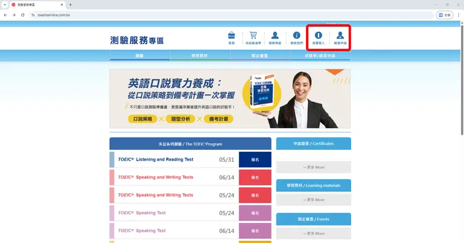Select TOEIC Speaking Test 06/14 row title
The width and height of the screenshot is (464, 243).
tap(142, 231)
